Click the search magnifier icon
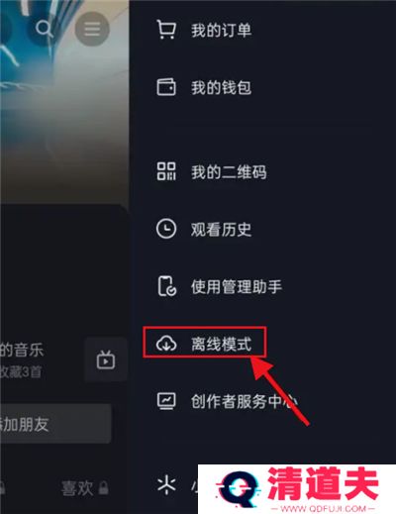Viewport: 396px width, 514px height. 44,29
